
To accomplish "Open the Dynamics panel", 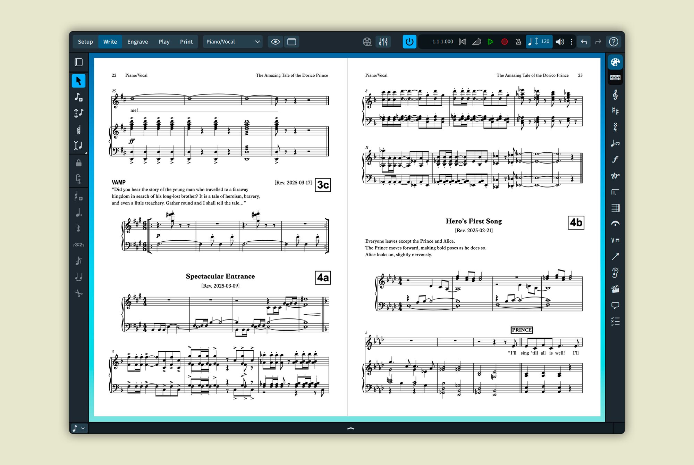I will (615, 159).
